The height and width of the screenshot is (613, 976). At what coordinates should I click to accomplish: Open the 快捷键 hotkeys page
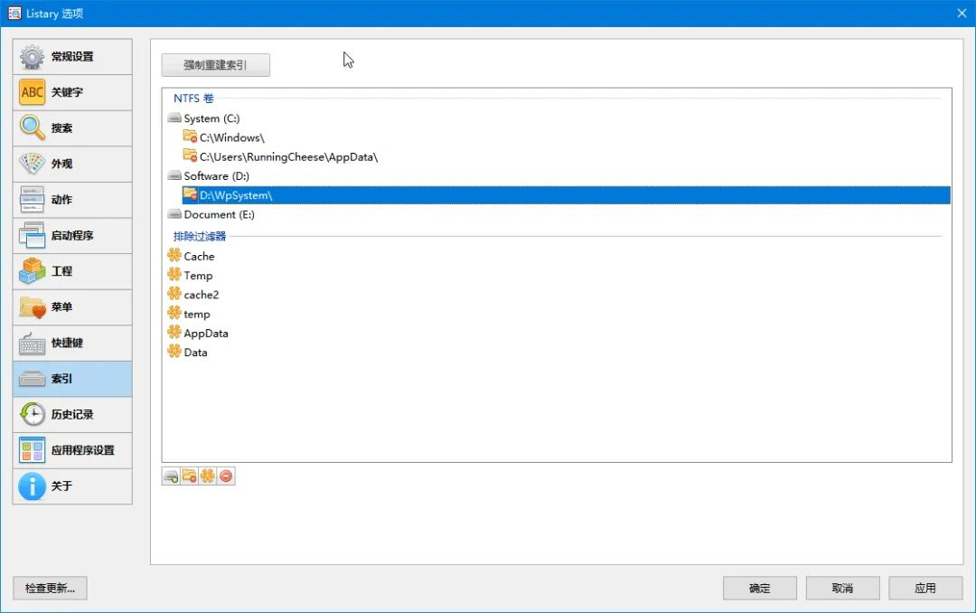click(x=72, y=344)
